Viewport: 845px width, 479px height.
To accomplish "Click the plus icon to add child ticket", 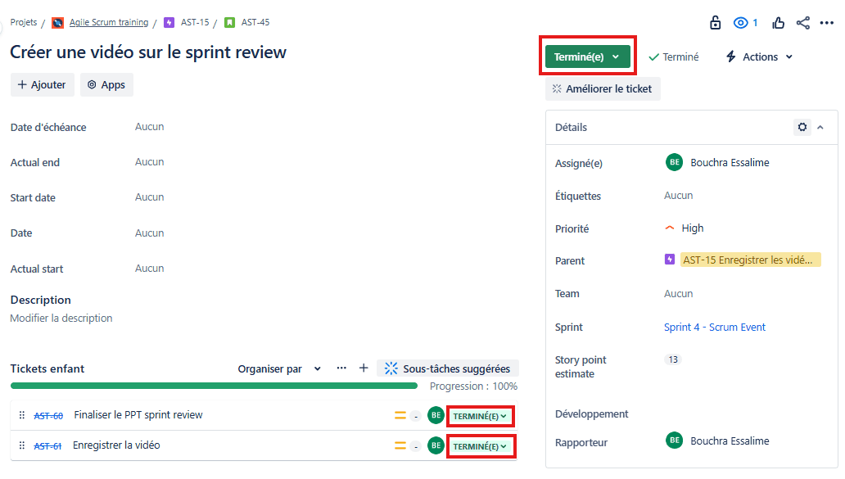I will 364,368.
